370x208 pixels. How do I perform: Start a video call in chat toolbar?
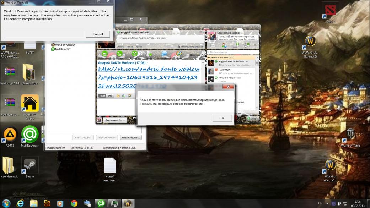(x=104, y=54)
